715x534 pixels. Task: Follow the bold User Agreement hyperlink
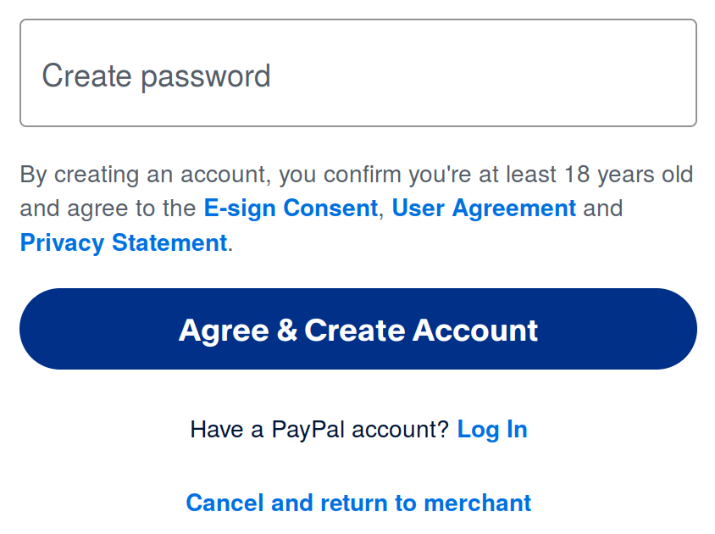coord(484,209)
